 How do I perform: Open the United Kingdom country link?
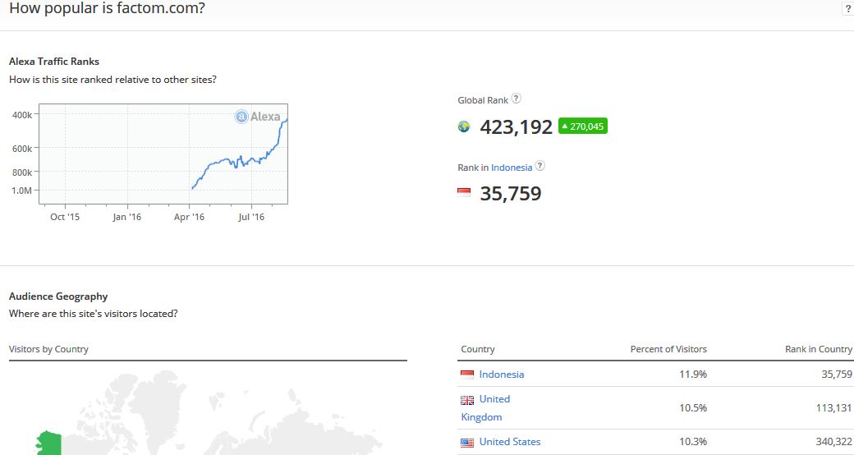[485, 407]
